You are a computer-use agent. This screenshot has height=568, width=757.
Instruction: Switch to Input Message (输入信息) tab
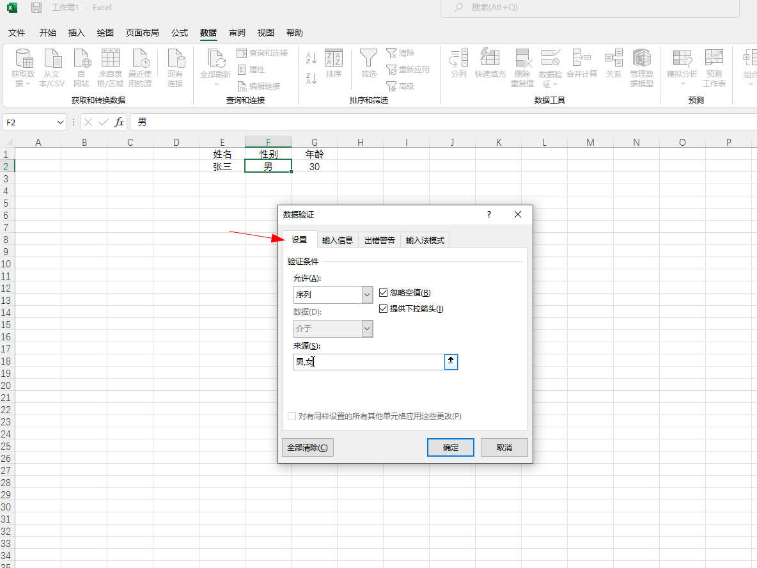[x=338, y=240]
